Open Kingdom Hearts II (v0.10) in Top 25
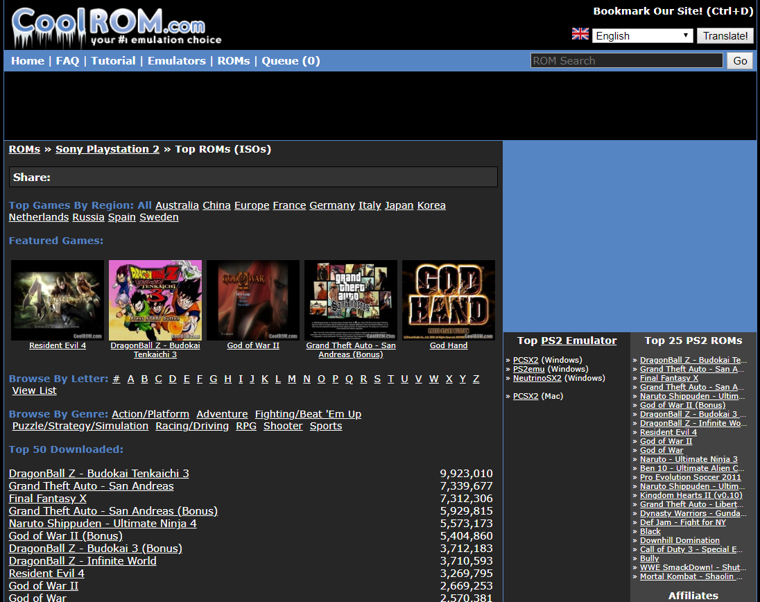The height and width of the screenshot is (602, 760). [691, 495]
